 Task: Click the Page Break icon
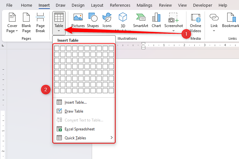[x=40, y=18]
